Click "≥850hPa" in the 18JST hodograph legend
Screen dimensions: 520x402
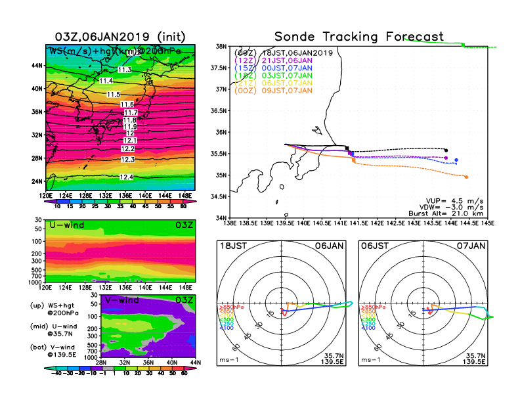[x=231, y=307]
